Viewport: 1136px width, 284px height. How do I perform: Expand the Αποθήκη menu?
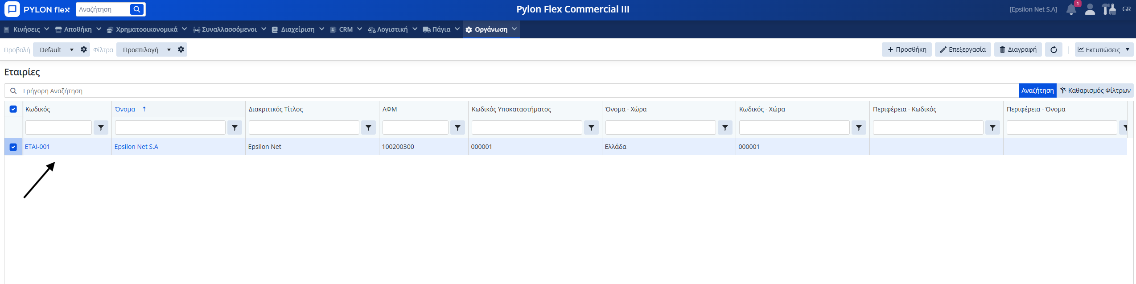78,29
